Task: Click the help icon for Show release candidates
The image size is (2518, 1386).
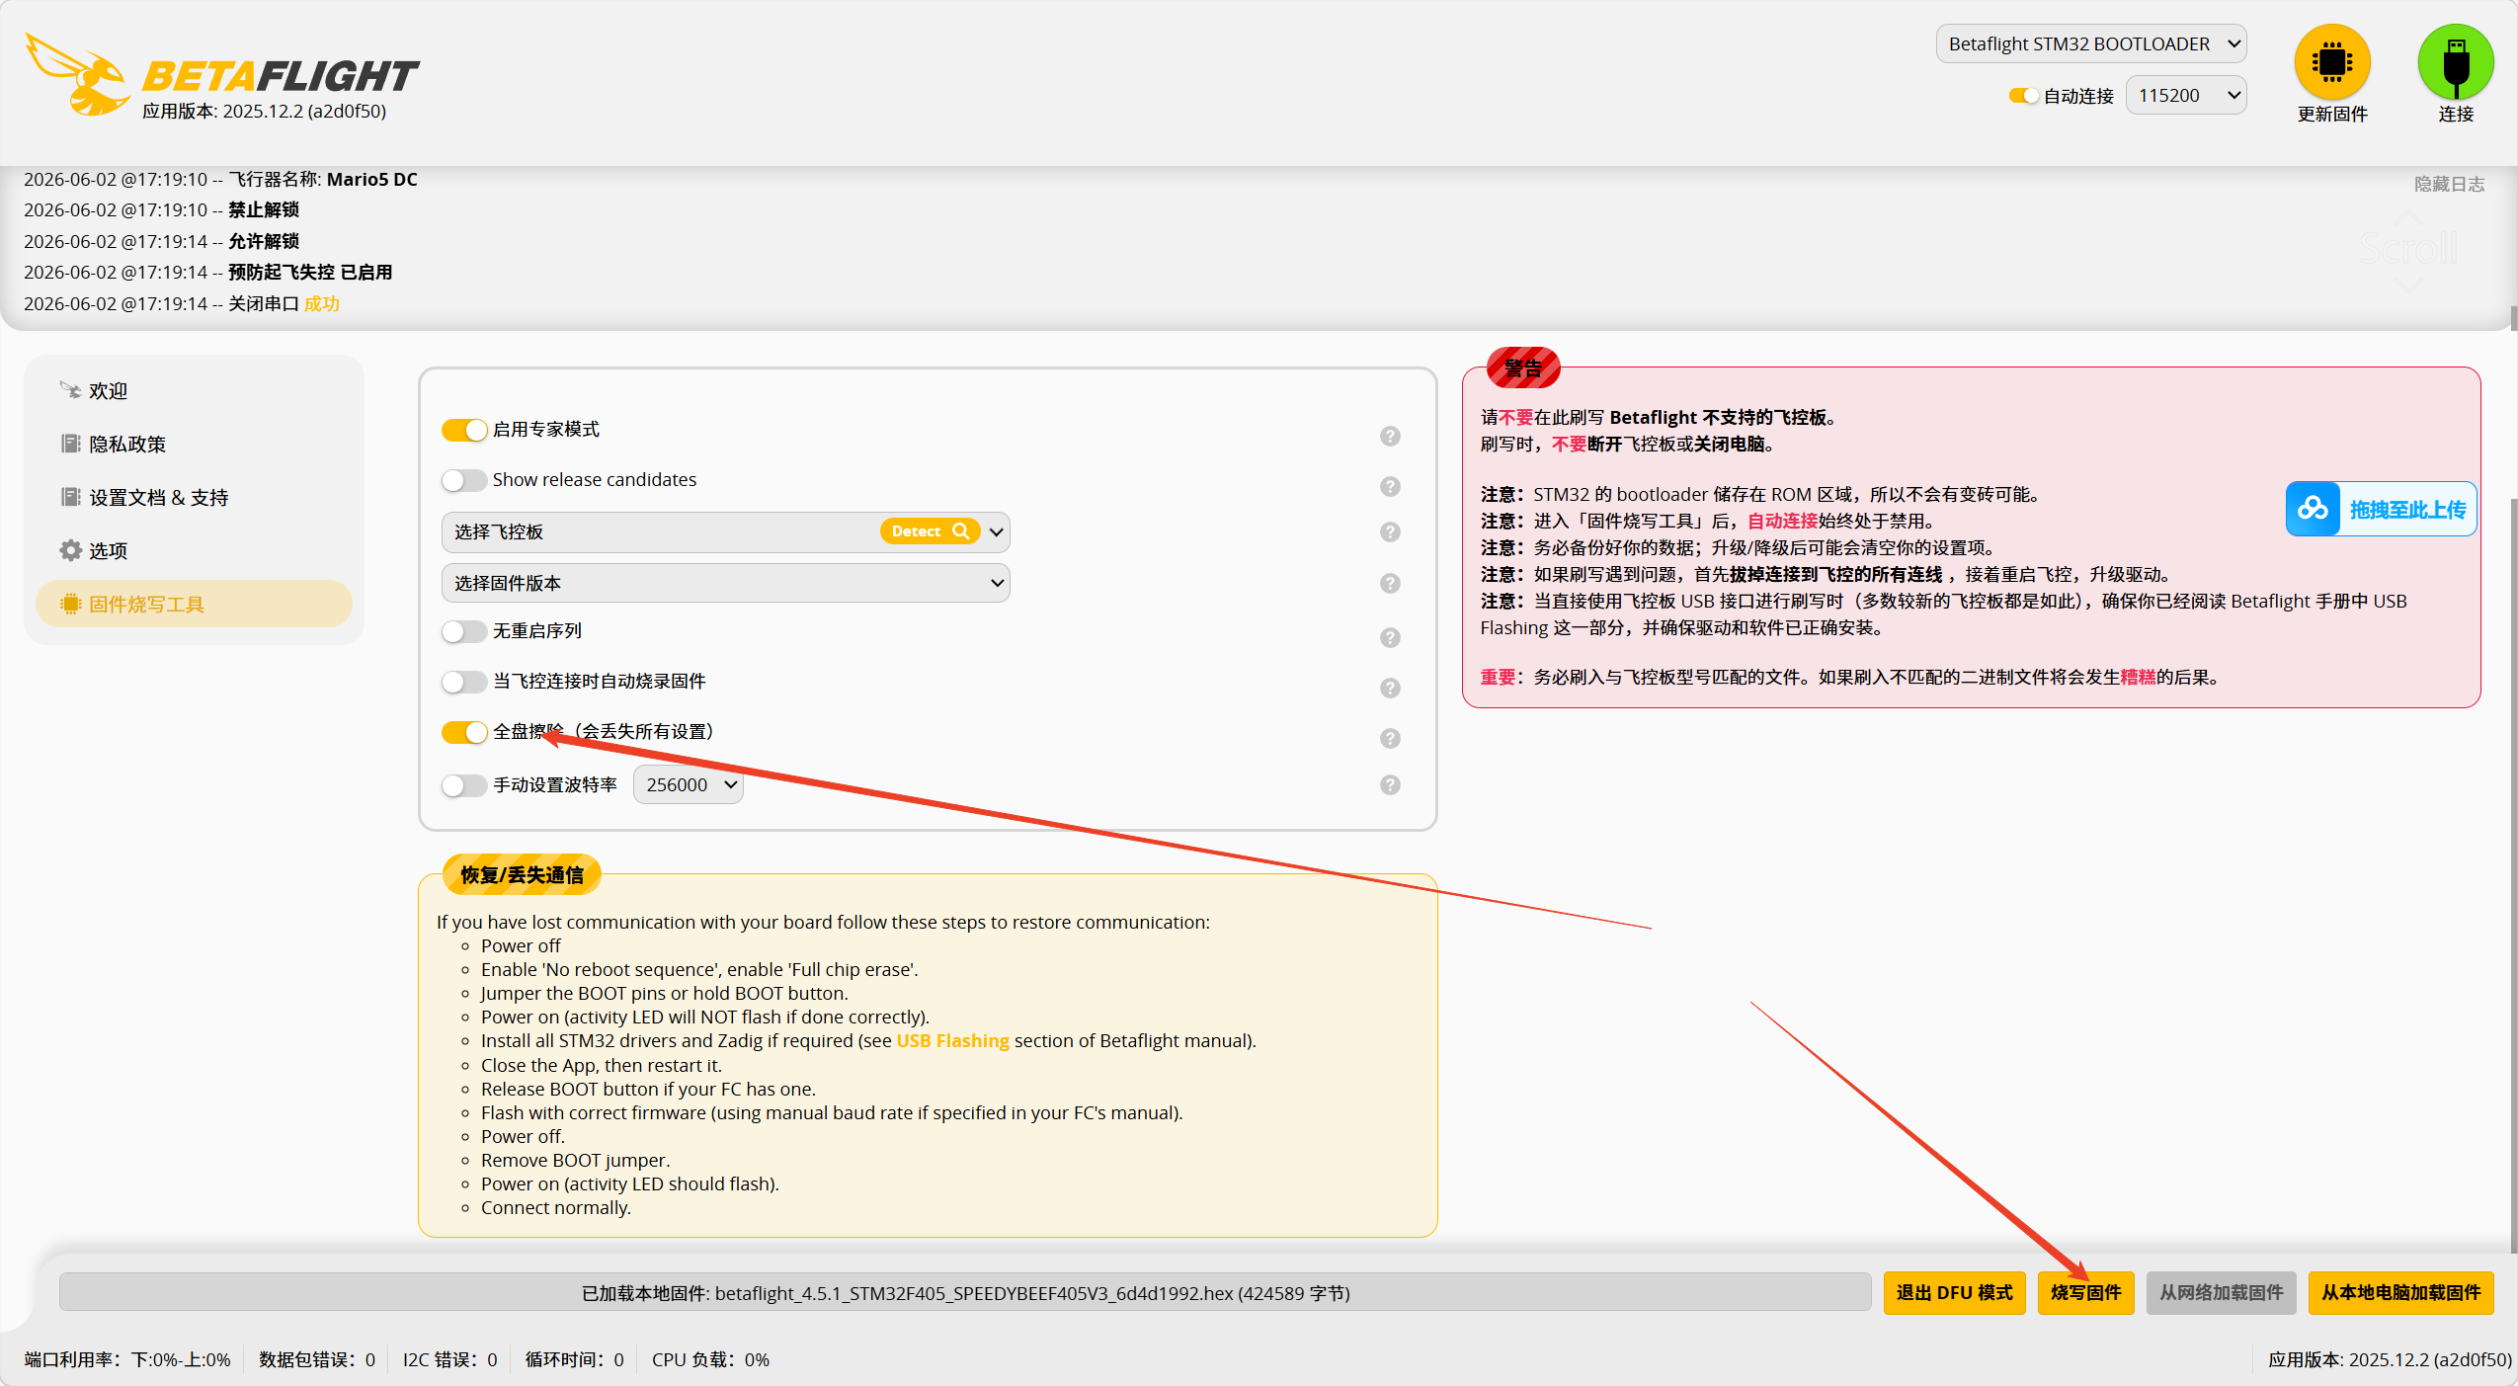Action: 1390,486
